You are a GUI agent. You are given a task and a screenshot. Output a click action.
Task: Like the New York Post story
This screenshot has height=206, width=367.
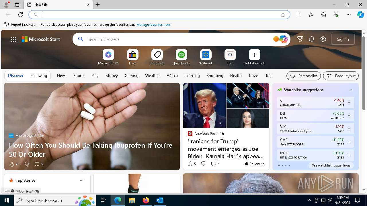point(192,164)
